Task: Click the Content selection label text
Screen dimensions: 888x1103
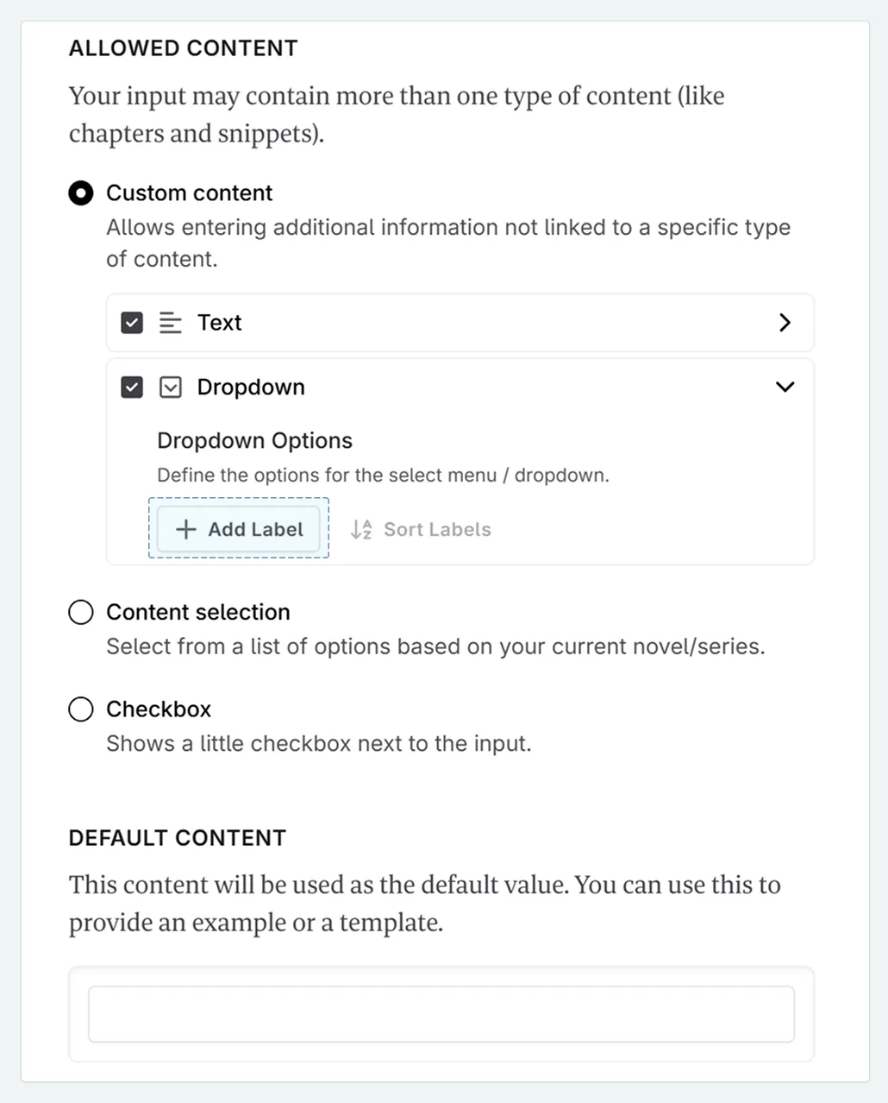Action: click(x=198, y=613)
